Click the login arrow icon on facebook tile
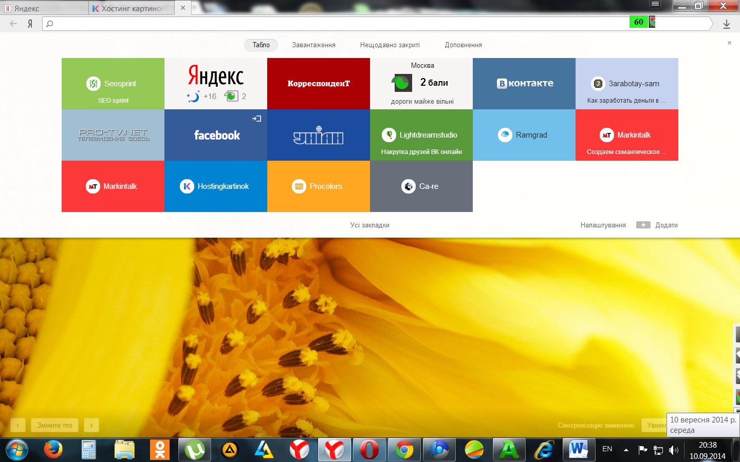The width and height of the screenshot is (740, 462). pyautogui.click(x=257, y=119)
